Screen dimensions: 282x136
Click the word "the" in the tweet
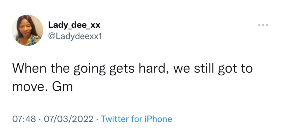pos(59,69)
